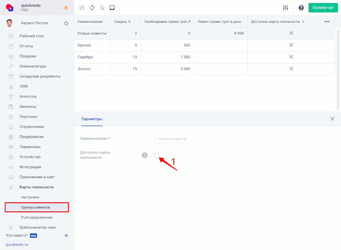This screenshot has width=341, height=250.
Task: Click 5 000 required spend cell
Action: pos(167,69)
